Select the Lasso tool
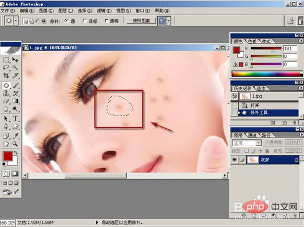Screen dimensions: 304x227 coord(6,68)
